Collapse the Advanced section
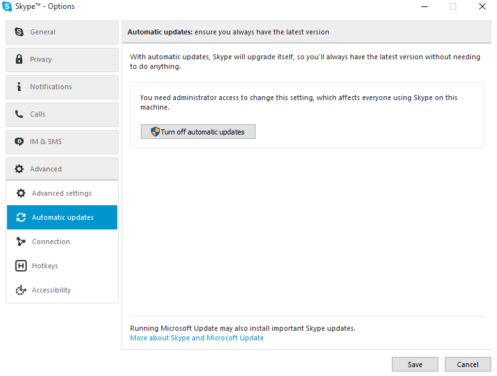The height and width of the screenshot is (376, 497). point(62,169)
